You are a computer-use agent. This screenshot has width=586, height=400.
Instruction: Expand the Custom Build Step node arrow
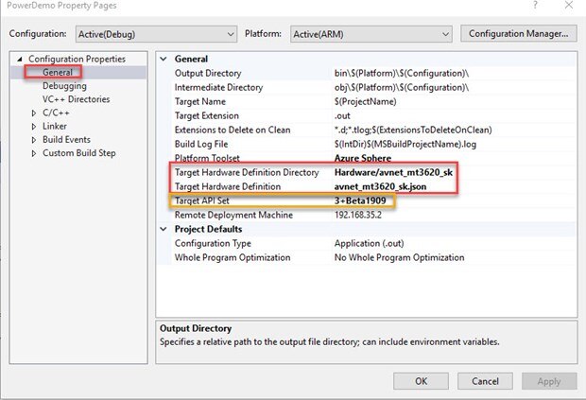coord(34,153)
